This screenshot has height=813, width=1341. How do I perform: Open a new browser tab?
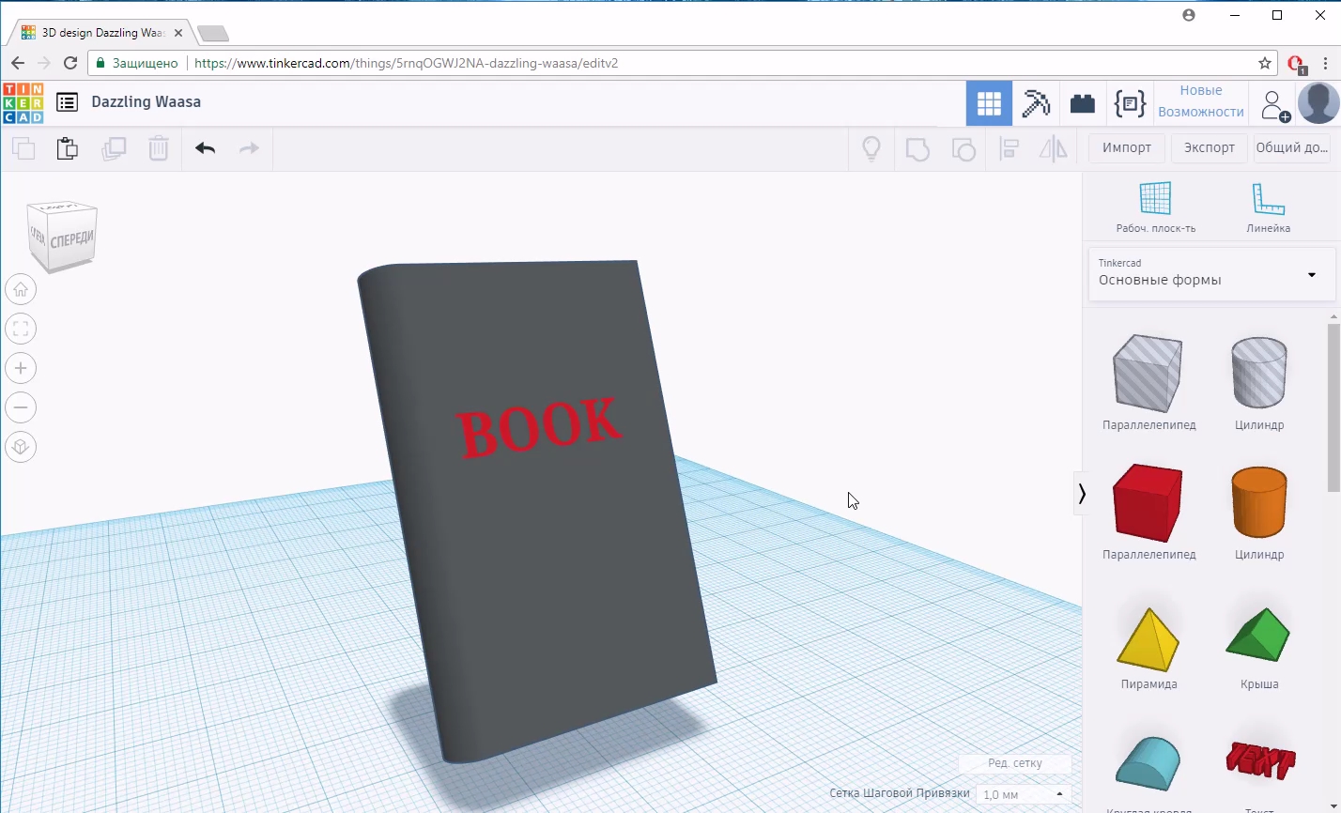[x=213, y=34]
